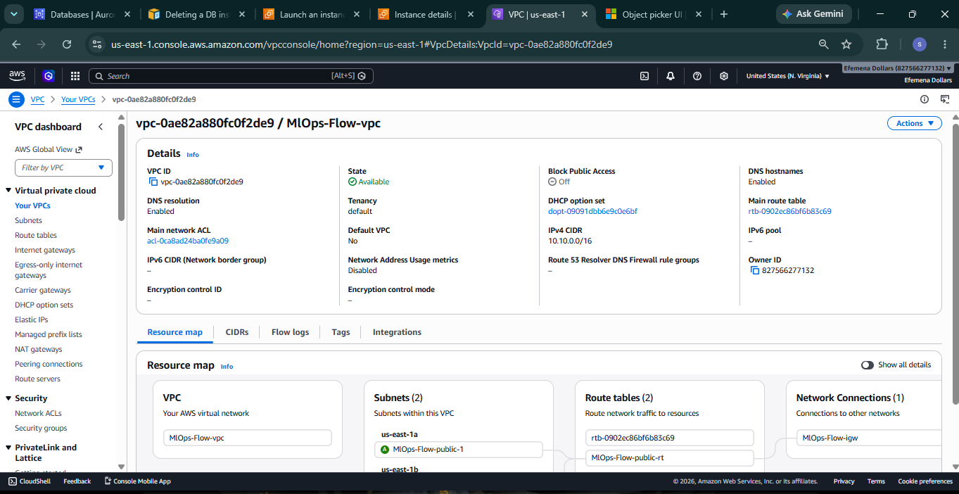The width and height of the screenshot is (959, 494).
Task: Collapse the VPC dashboard panel arrow
Action: click(101, 127)
